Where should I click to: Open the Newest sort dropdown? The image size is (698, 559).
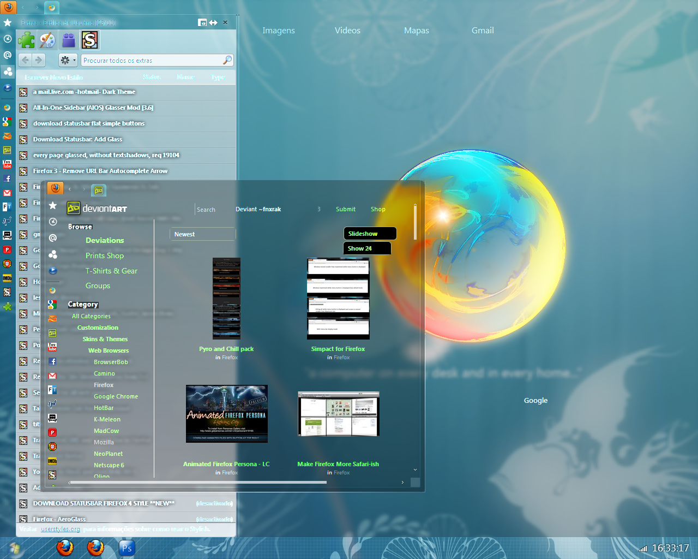(x=203, y=234)
